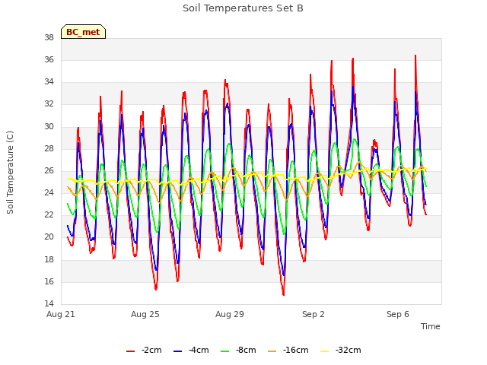Click the 24 y-axis tick label
Screen dimensions: 487x365
pos(49,193)
